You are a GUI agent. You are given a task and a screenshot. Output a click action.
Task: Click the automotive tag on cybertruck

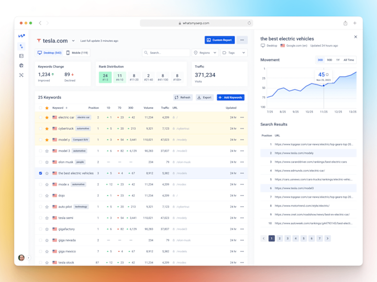83,128
